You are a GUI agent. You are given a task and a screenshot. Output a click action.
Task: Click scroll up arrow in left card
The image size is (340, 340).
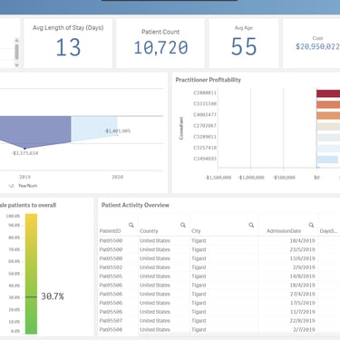click(x=16, y=40)
